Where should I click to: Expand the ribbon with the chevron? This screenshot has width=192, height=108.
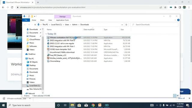tap(175, 20)
